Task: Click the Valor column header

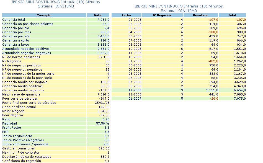Action: [98, 15]
